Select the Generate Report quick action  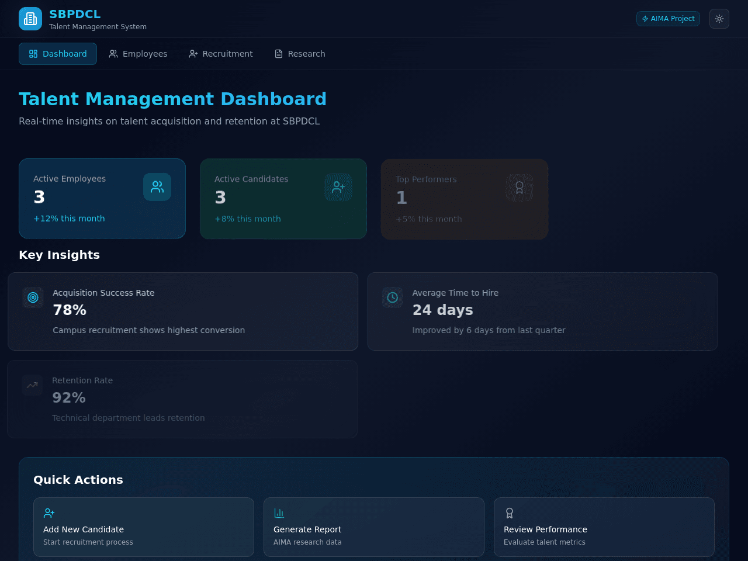(x=374, y=527)
